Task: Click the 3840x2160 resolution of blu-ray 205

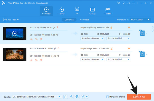Action: (104, 34)
